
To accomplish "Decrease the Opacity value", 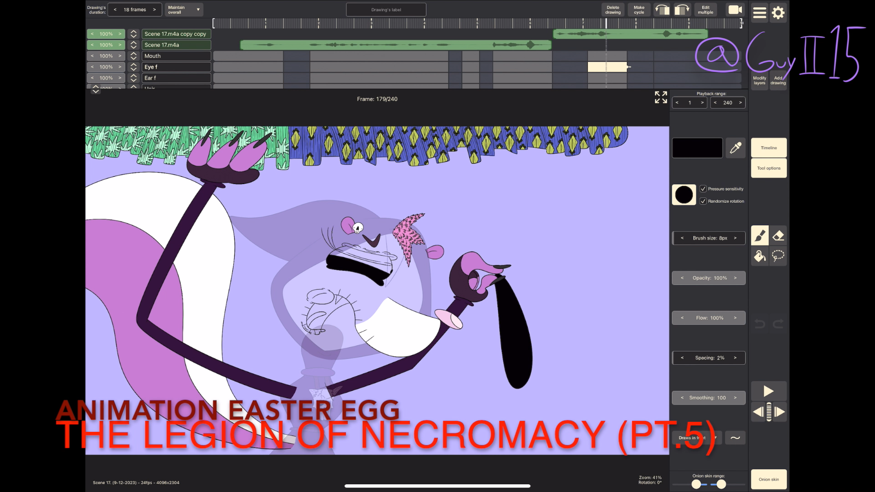I will click(x=682, y=278).
